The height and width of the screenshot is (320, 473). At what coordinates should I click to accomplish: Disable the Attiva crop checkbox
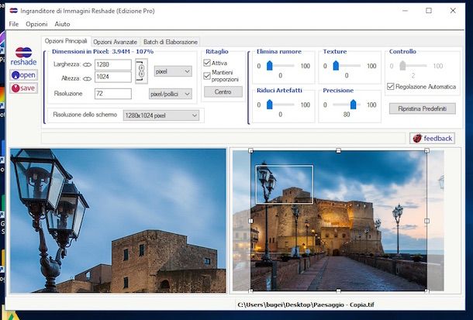click(x=208, y=64)
